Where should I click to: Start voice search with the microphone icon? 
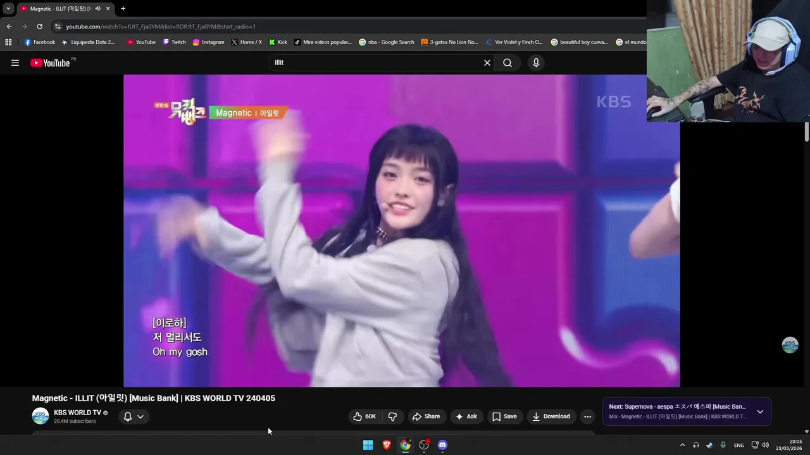(x=536, y=63)
